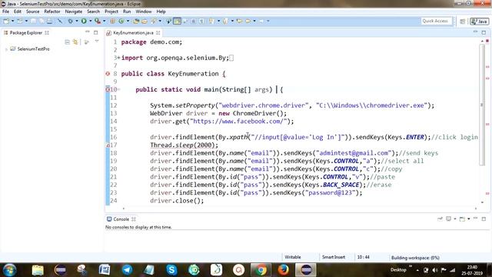Open the Run button dropdown arrow
This screenshot has height=277, width=492.
coord(91,21)
